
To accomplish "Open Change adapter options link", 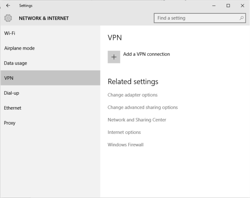I will click(132, 95).
